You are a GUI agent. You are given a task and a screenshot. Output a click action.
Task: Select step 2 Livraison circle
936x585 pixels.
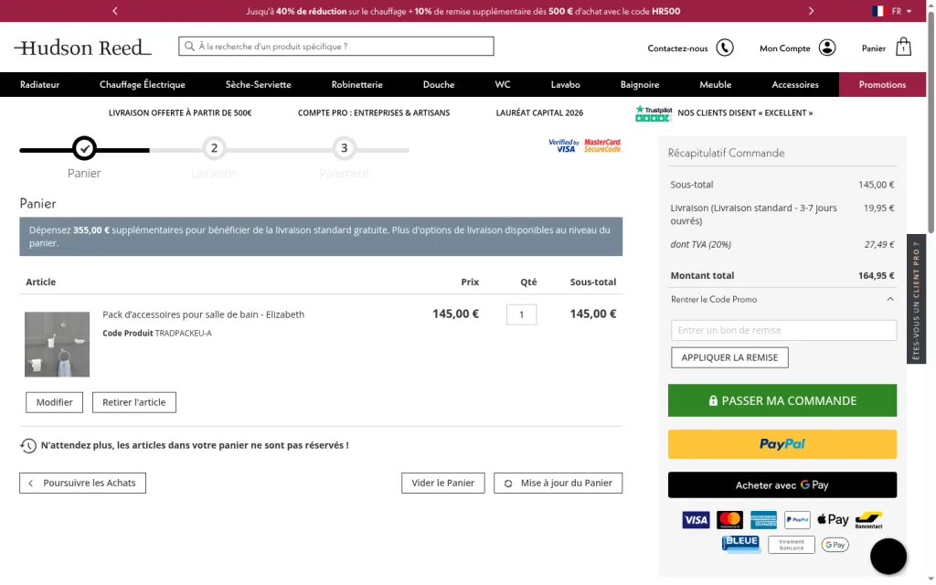214,148
